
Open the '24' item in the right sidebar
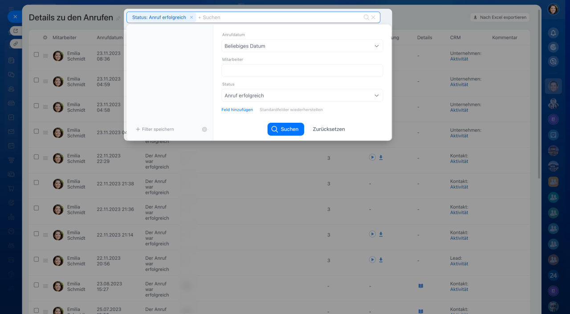point(553,275)
